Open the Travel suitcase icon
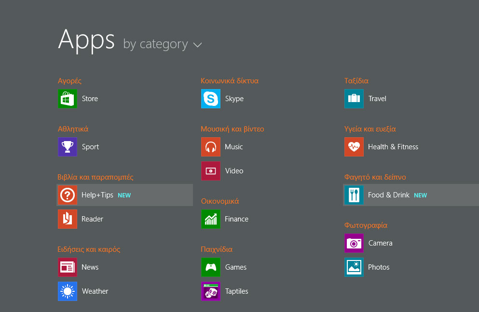Screen dimensions: 479x312 (354, 99)
